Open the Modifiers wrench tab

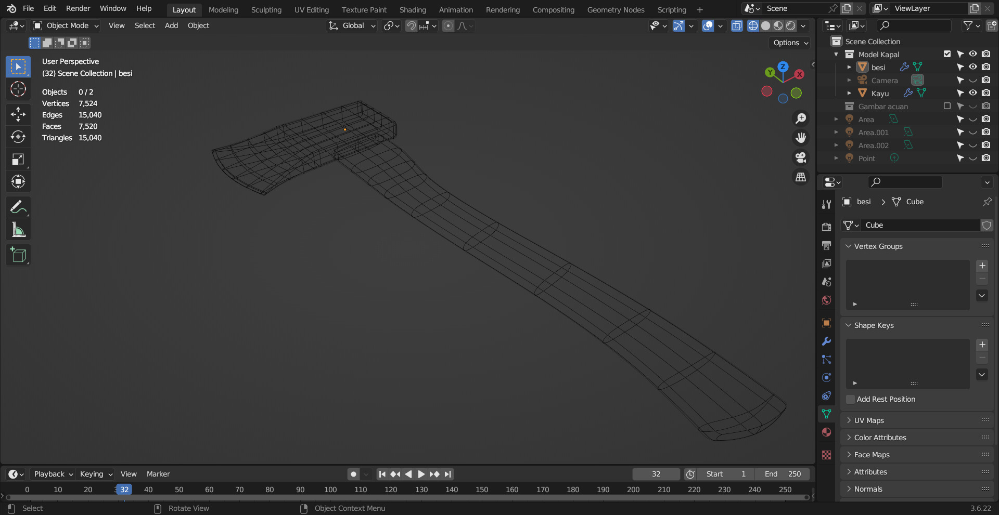(x=826, y=341)
